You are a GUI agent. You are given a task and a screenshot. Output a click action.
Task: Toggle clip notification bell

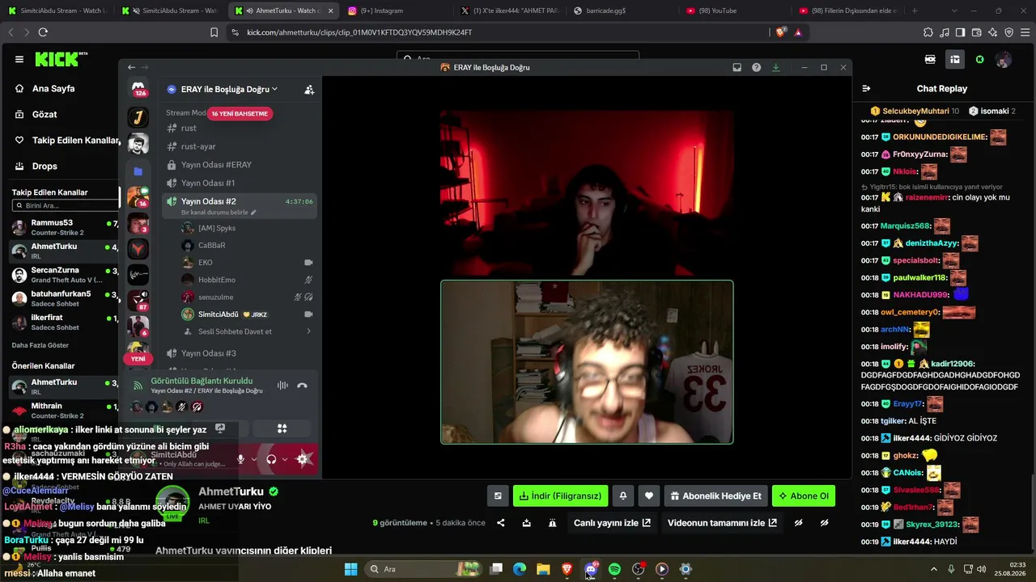tap(623, 496)
